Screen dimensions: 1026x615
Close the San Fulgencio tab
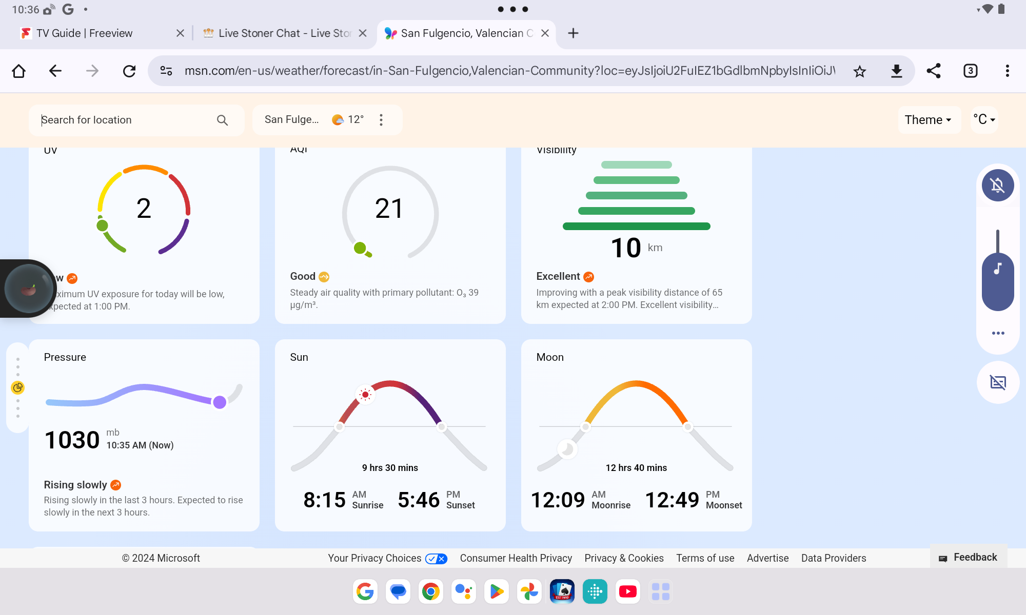(x=545, y=33)
